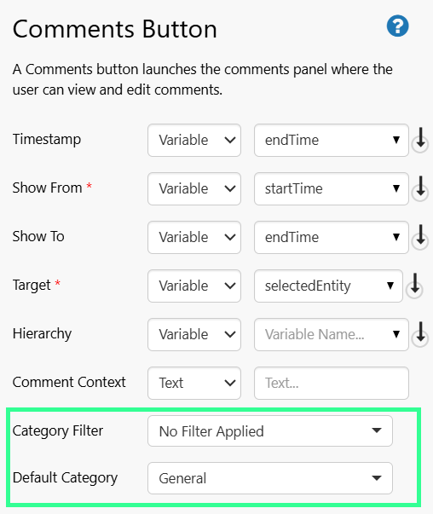The height and width of the screenshot is (514, 433).
Task: Open the Comment Context type dropdown set to Text
Action: [x=194, y=383]
